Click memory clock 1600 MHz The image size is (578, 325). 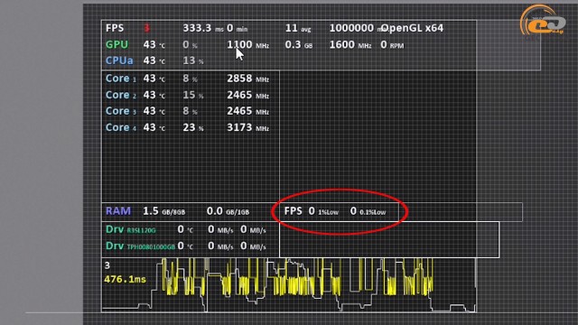click(350, 45)
